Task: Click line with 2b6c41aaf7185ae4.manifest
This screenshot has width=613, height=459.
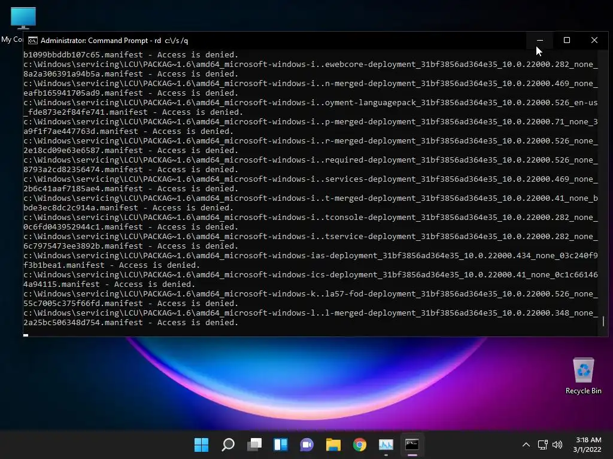Action: pos(131,188)
